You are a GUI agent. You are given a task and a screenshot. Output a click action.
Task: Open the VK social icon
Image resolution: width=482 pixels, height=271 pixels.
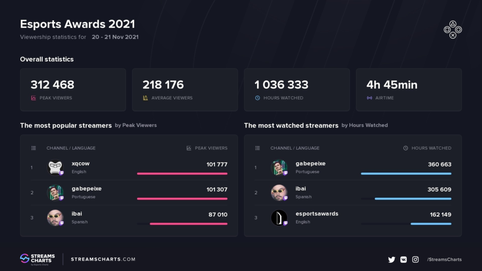click(x=403, y=259)
